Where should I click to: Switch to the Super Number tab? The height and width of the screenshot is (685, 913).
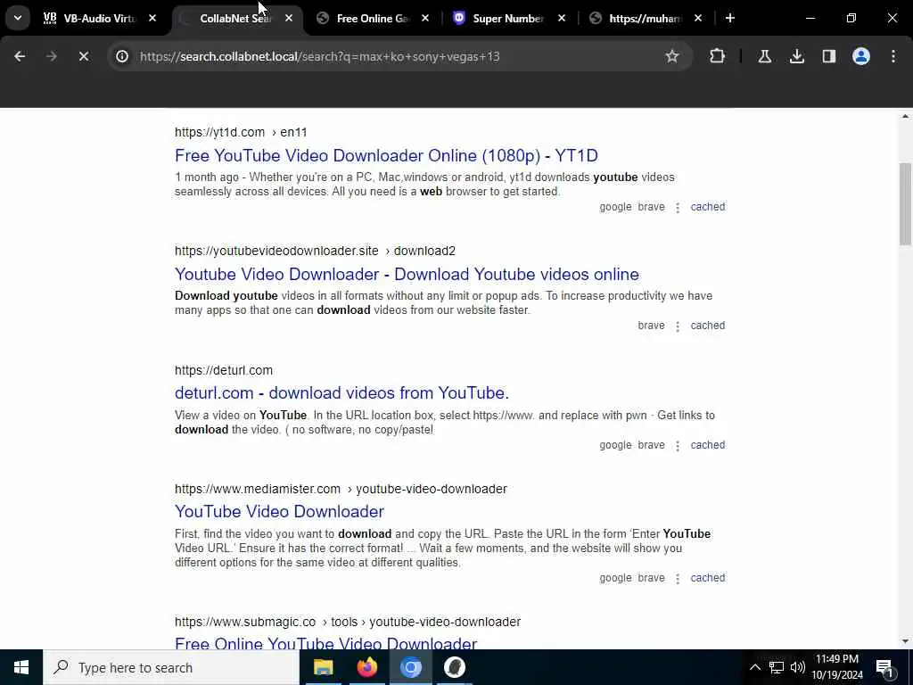pyautogui.click(x=509, y=18)
